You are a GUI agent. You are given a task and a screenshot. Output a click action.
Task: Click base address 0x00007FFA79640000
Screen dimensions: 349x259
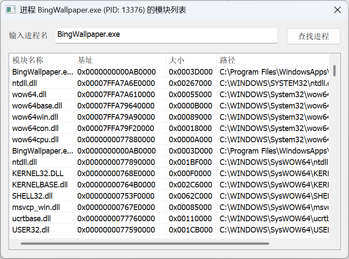tap(116, 106)
